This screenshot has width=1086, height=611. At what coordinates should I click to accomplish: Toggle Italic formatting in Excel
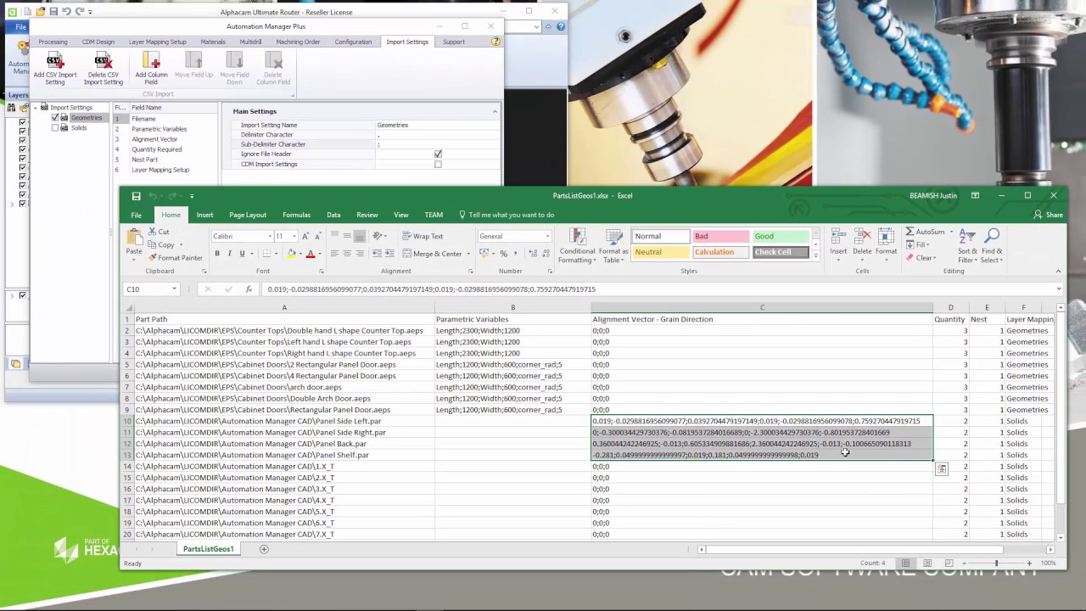pos(229,254)
